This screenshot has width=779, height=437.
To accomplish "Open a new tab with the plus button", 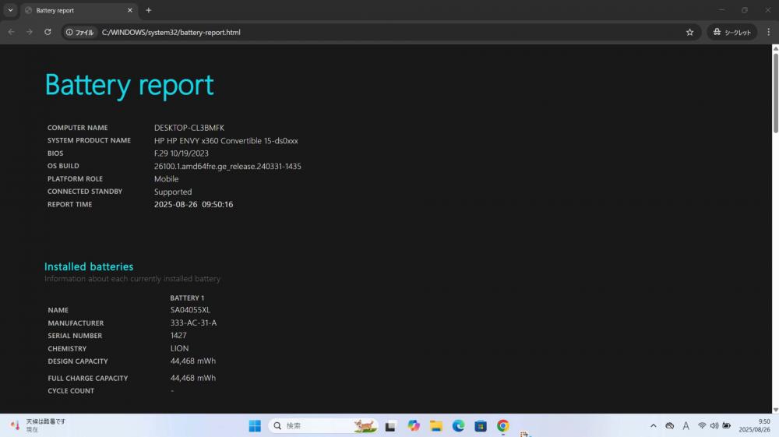I will click(x=149, y=10).
